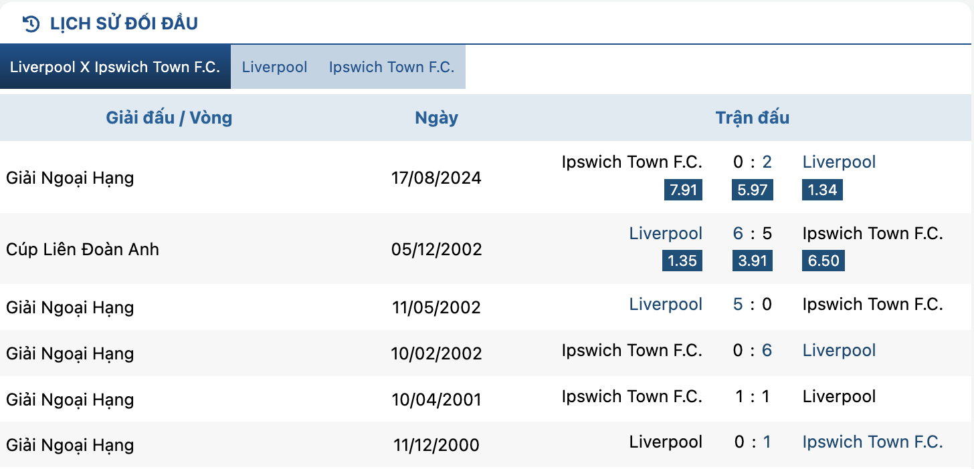Click the 0 : 2 score of the 2024 match
Image resolution: width=974 pixels, height=469 pixels.
[x=753, y=162]
